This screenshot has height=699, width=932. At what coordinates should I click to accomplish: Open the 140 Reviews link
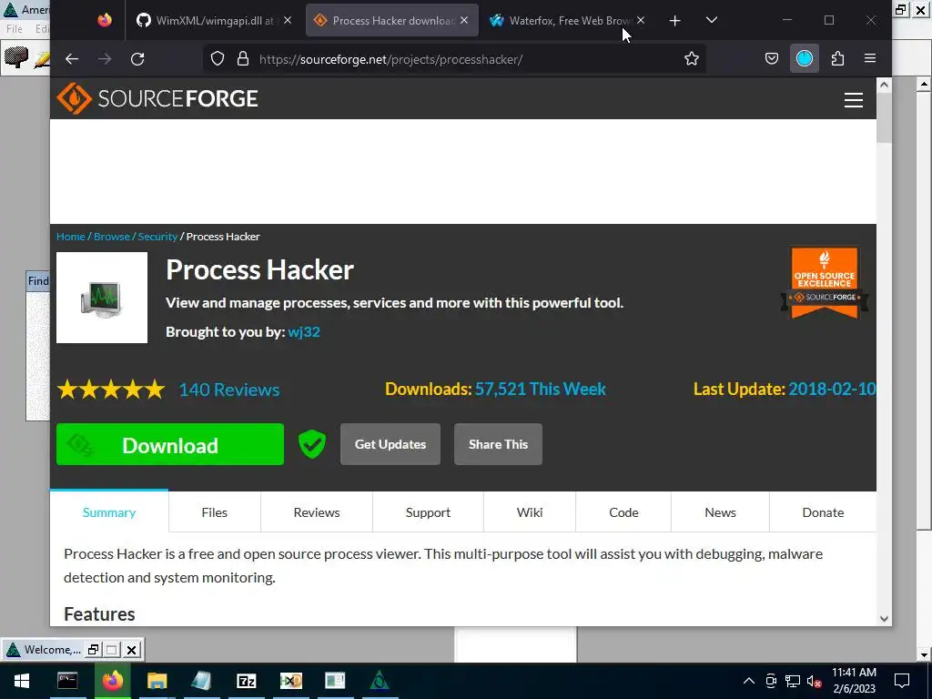pos(229,390)
